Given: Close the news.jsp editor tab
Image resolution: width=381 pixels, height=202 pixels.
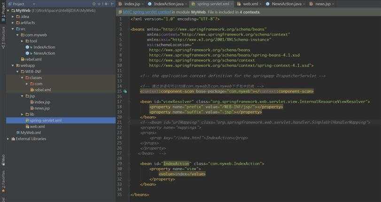Looking at the screenshot, I should click(333, 4).
